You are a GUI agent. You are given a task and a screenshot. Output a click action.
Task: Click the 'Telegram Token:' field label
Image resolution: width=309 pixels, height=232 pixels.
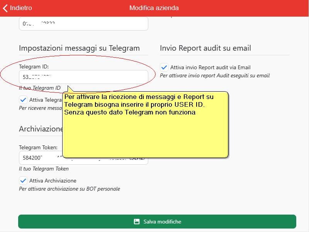pyautogui.click(x=38, y=147)
